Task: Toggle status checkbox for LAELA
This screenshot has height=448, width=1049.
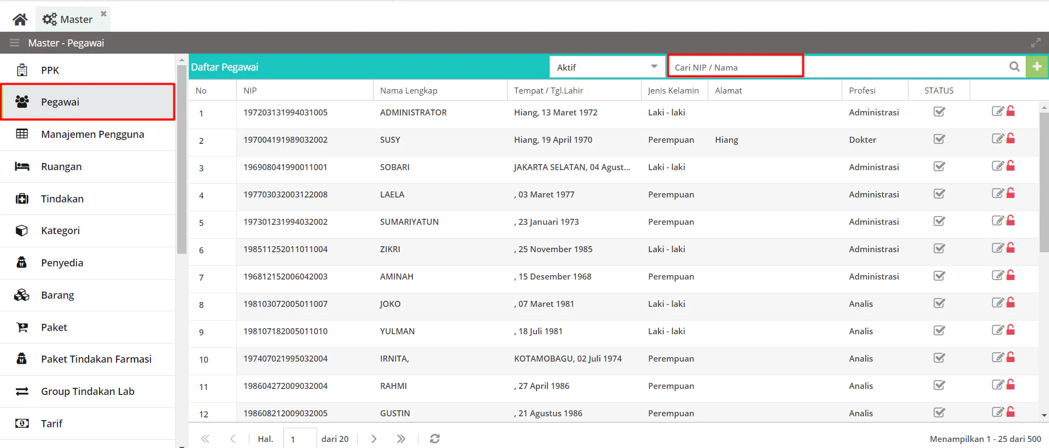Action: click(x=939, y=194)
